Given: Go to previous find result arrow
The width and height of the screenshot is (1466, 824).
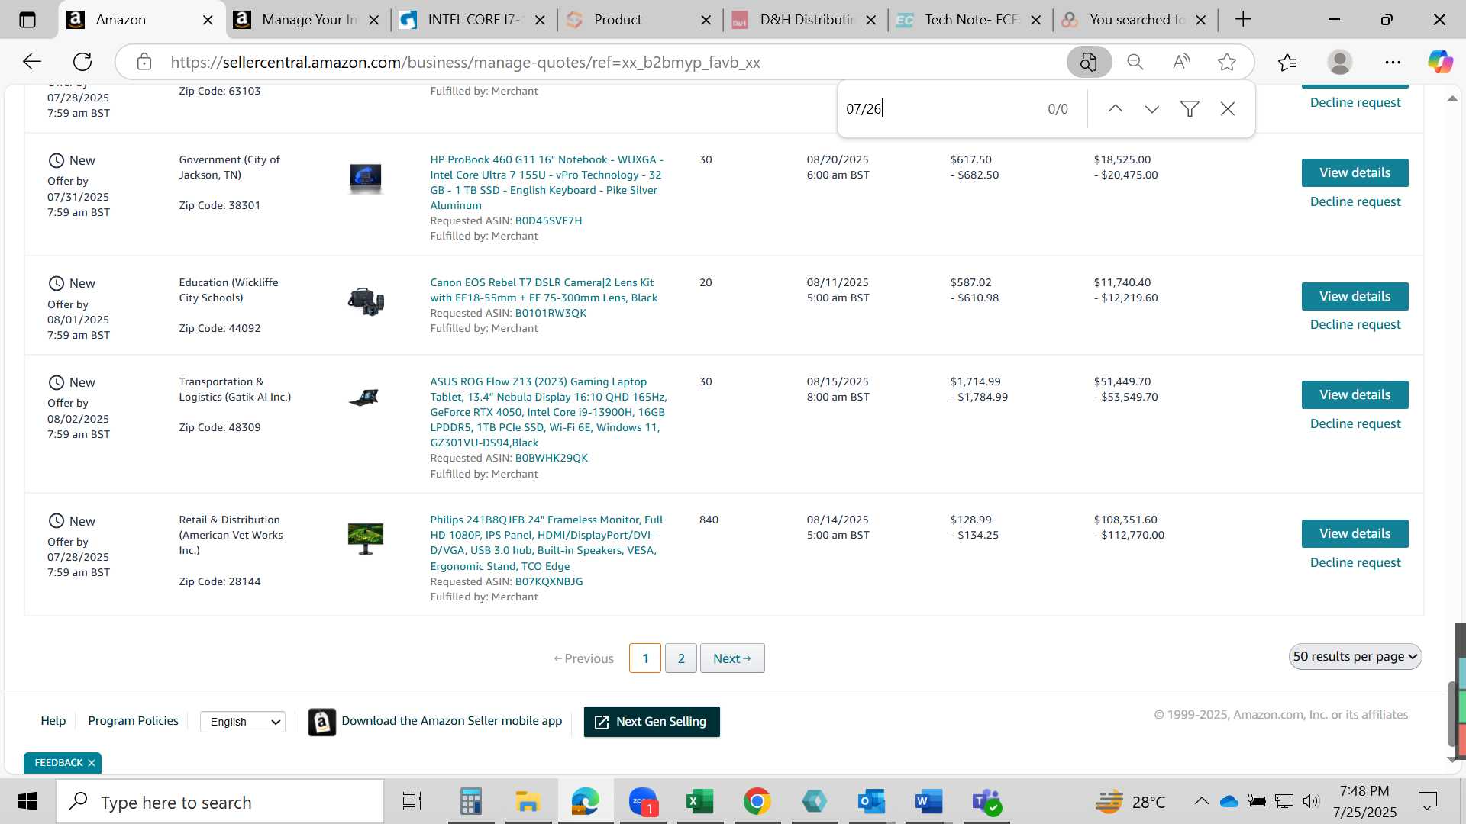Looking at the screenshot, I should point(1116,108).
